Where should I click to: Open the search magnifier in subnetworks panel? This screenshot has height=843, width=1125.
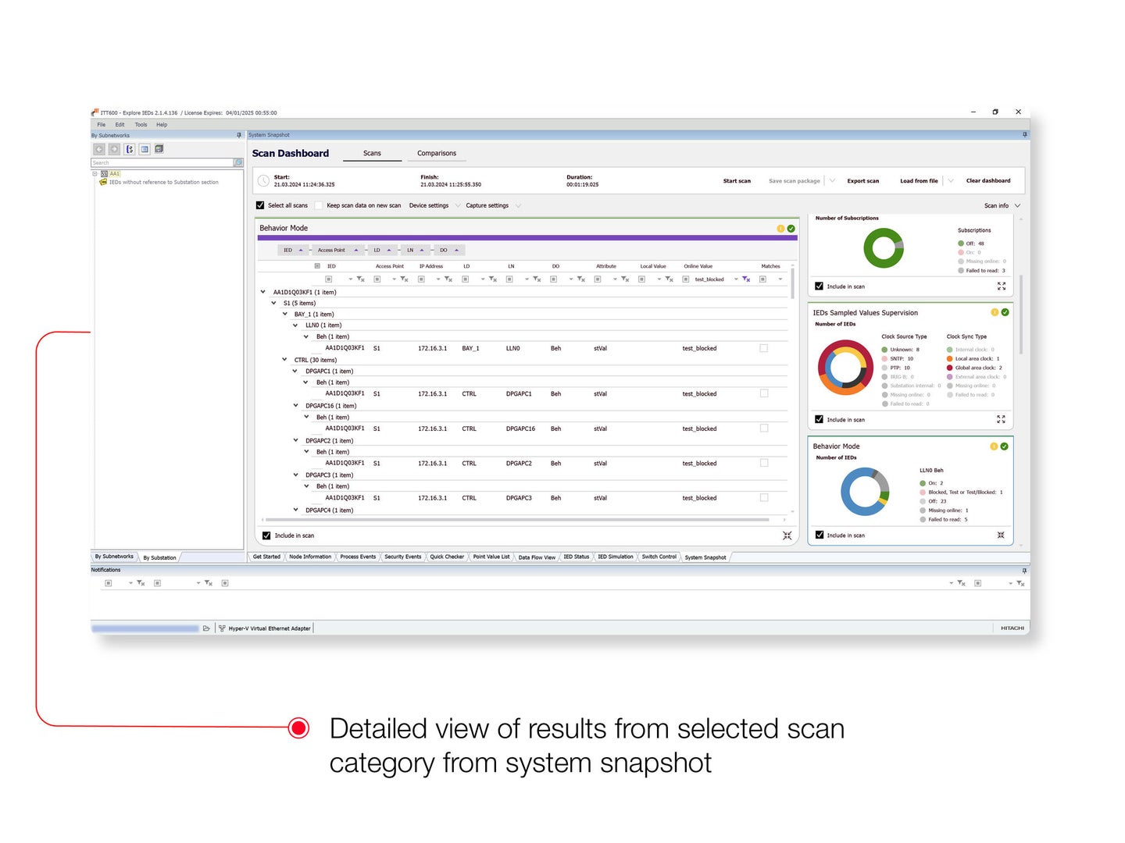click(238, 162)
